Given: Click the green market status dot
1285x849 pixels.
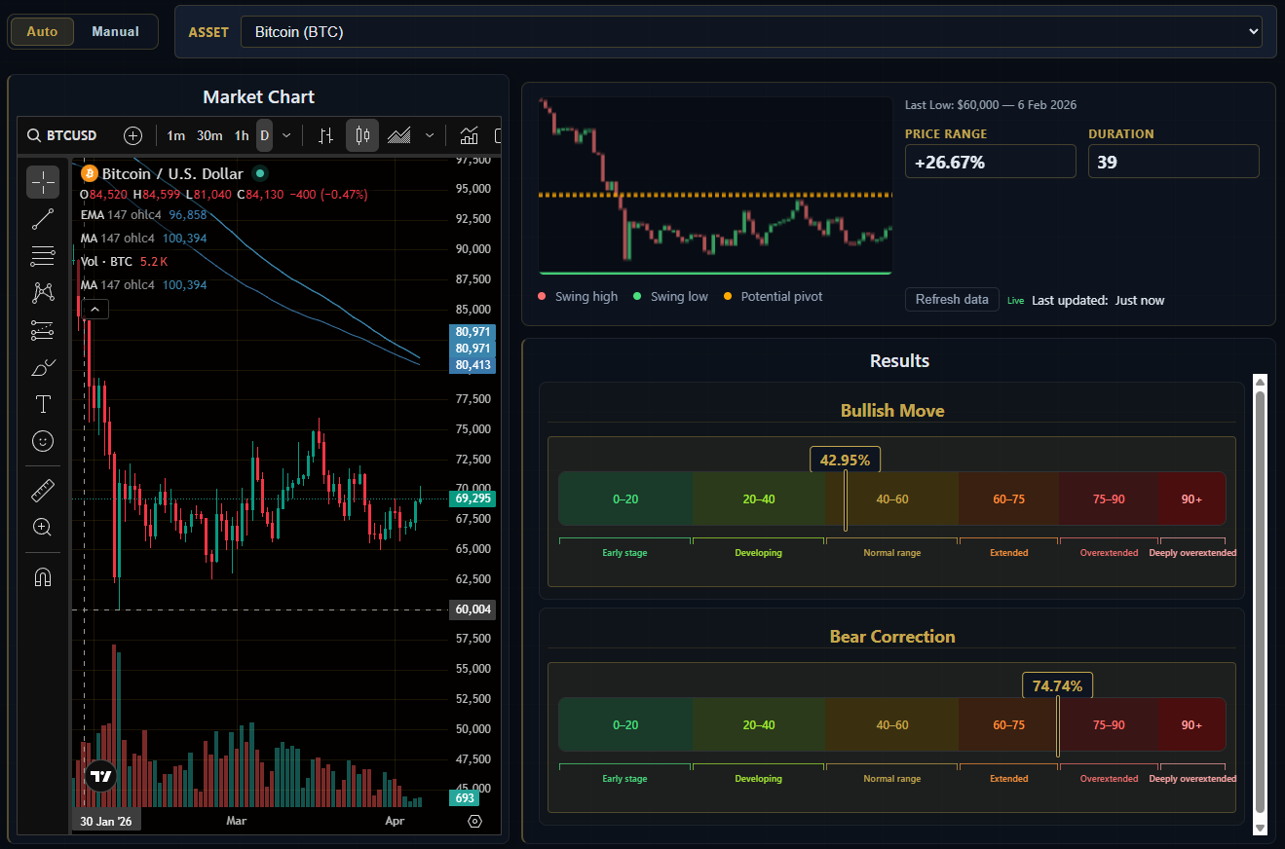Looking at the screenshot, I should pos(260,173).
